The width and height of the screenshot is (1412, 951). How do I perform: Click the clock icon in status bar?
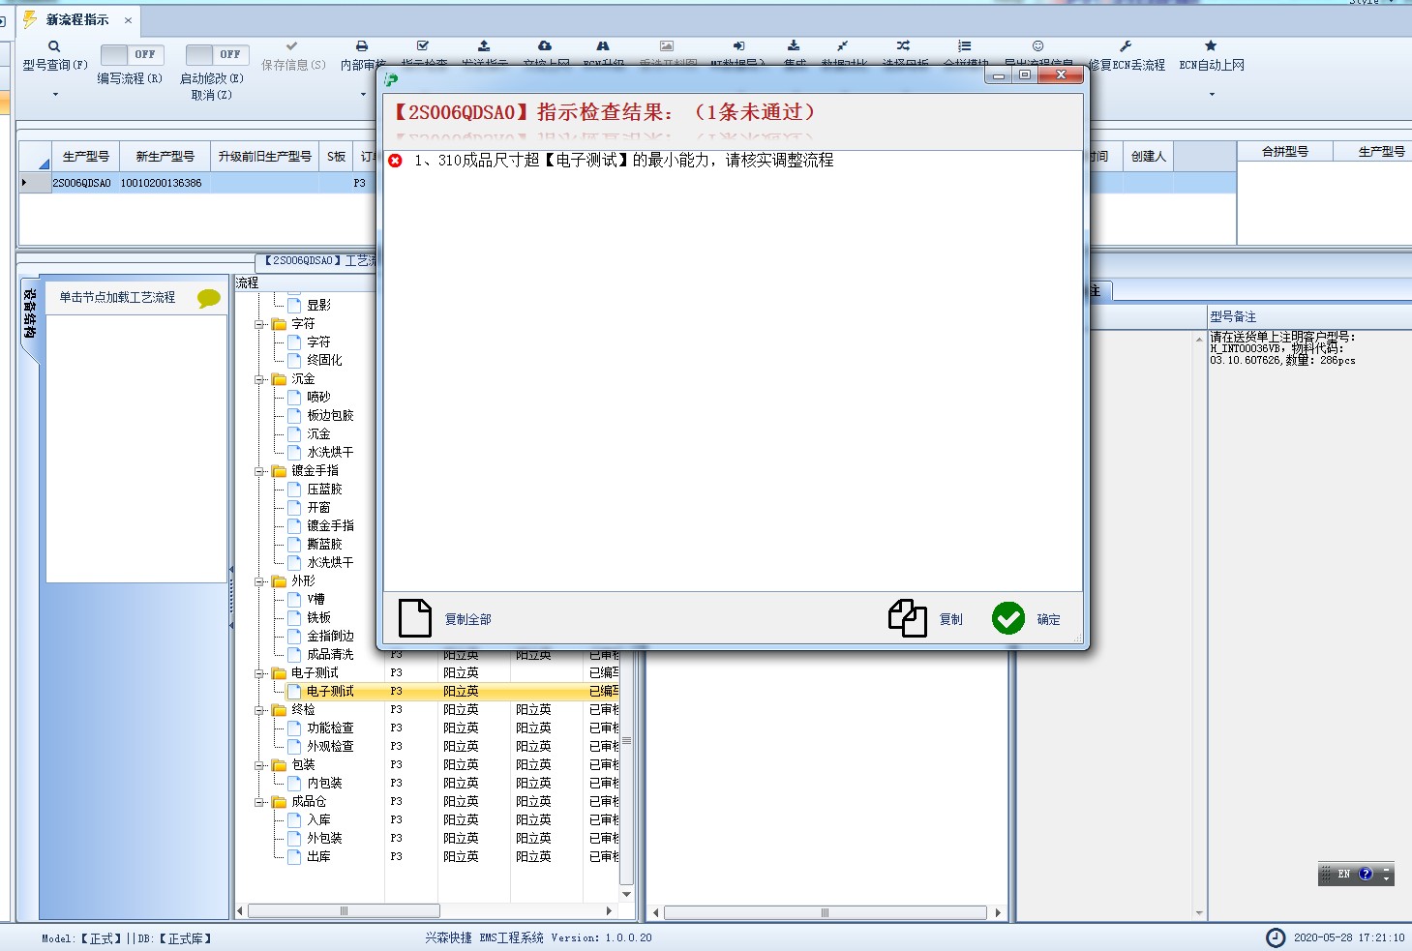[x=1277, y=937]
